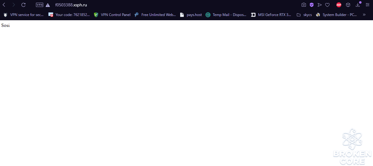Screen dimensions: 373x166
Task: Open the ABP Adblock Plus extension
Action: click(x=339, y=5)
